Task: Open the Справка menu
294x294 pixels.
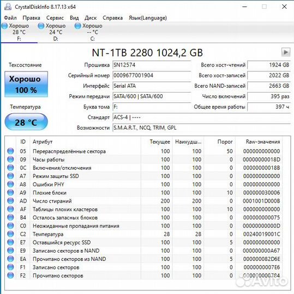Action: [x=112, y=18]
